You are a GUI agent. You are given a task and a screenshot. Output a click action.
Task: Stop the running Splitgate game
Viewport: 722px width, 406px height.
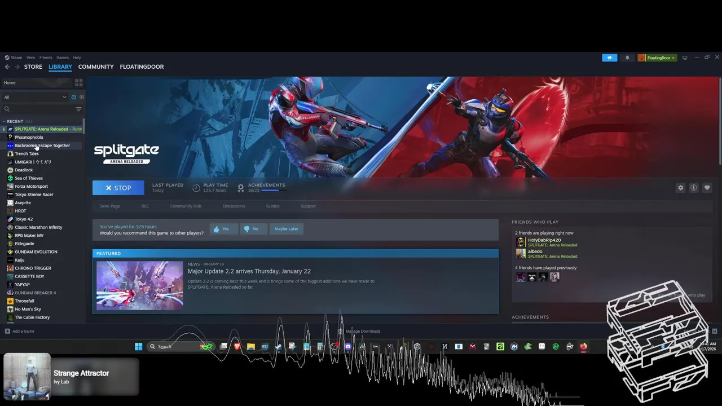[x=118, y=188]
